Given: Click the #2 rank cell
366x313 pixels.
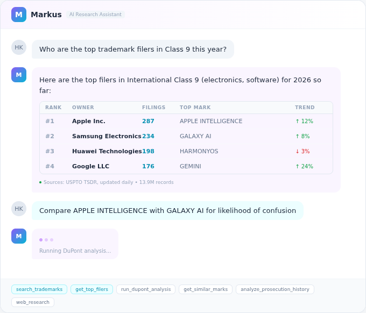Looking at the screenshot, I should [50, 136].
